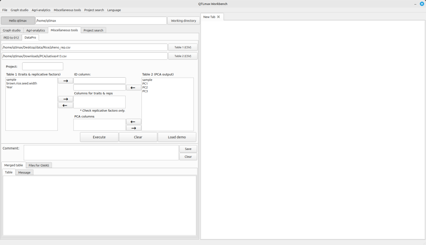Select brown.rice.seed.width in Table 1 list

coord(22,83)
